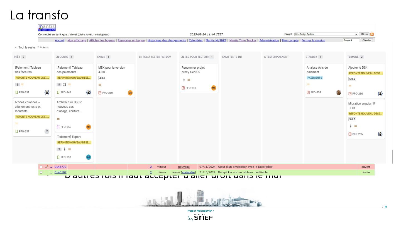Tick the checkbox for bug 0143107
The width and height of the screenshot is (401, 225).
41,172
